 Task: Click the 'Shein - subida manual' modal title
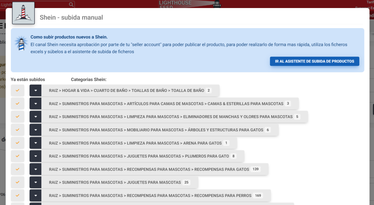pos(71,18)
